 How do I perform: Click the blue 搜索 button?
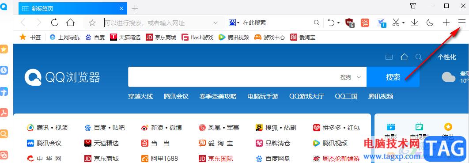[393, 77]
